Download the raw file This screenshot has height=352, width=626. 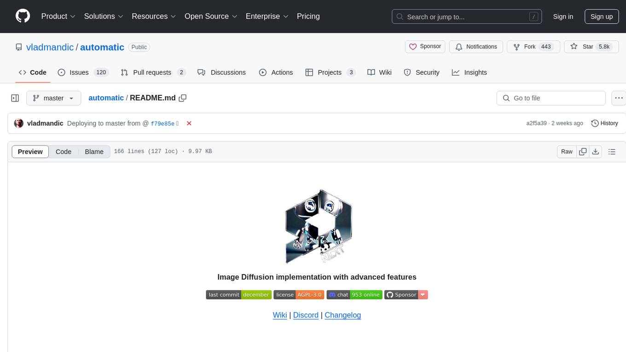coord(596,152)
